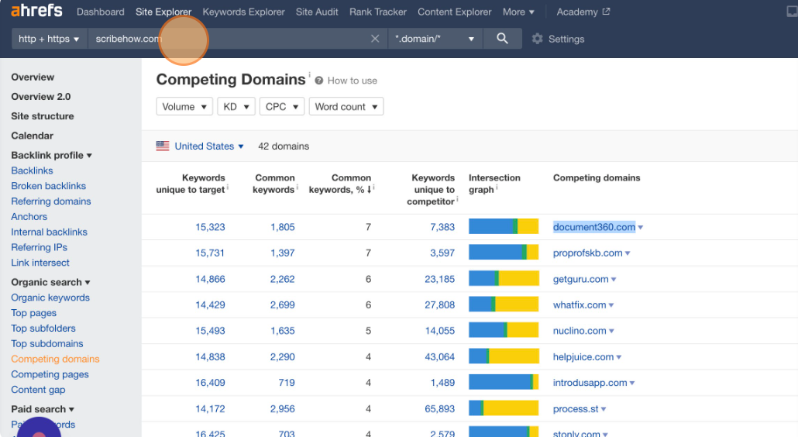This screenshot has width=798, height=437.
Task: Open the http + https protocol dropdown
Action: click(50, 39)
